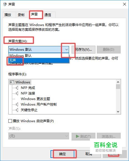Click speaker icon next to Windows 用户帐户控制

coord(17,104)
